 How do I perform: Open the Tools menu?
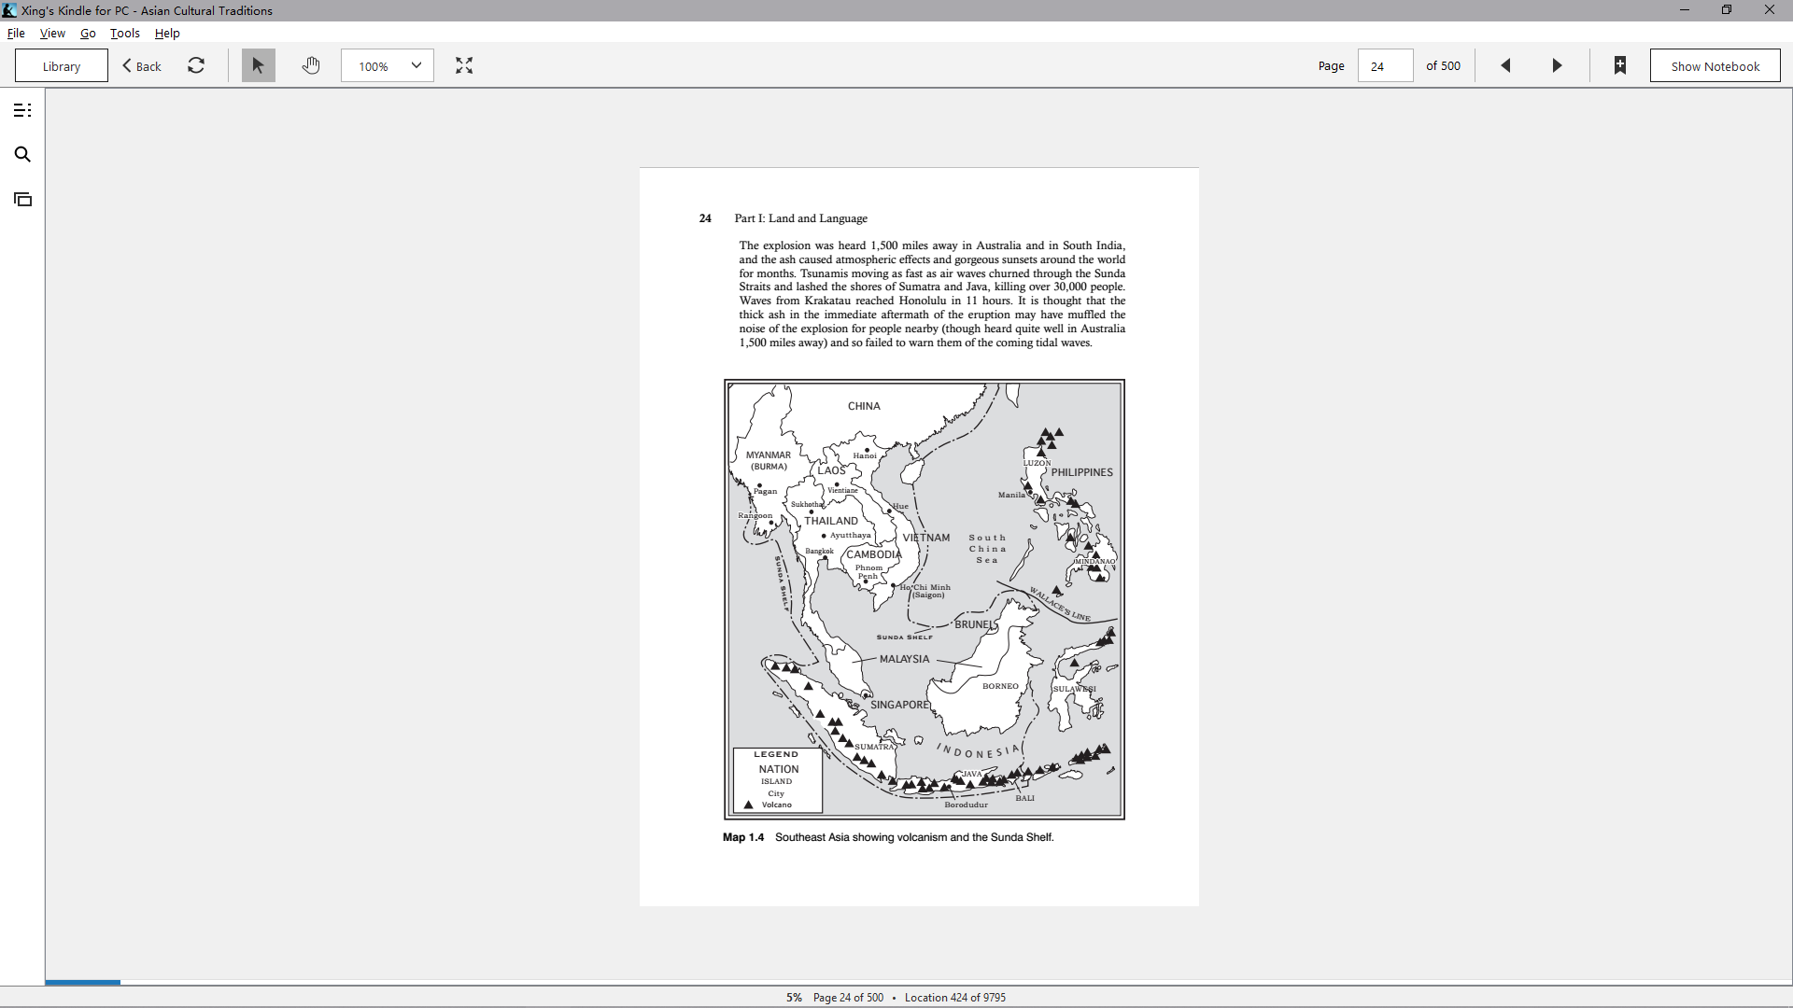(125, 33)
